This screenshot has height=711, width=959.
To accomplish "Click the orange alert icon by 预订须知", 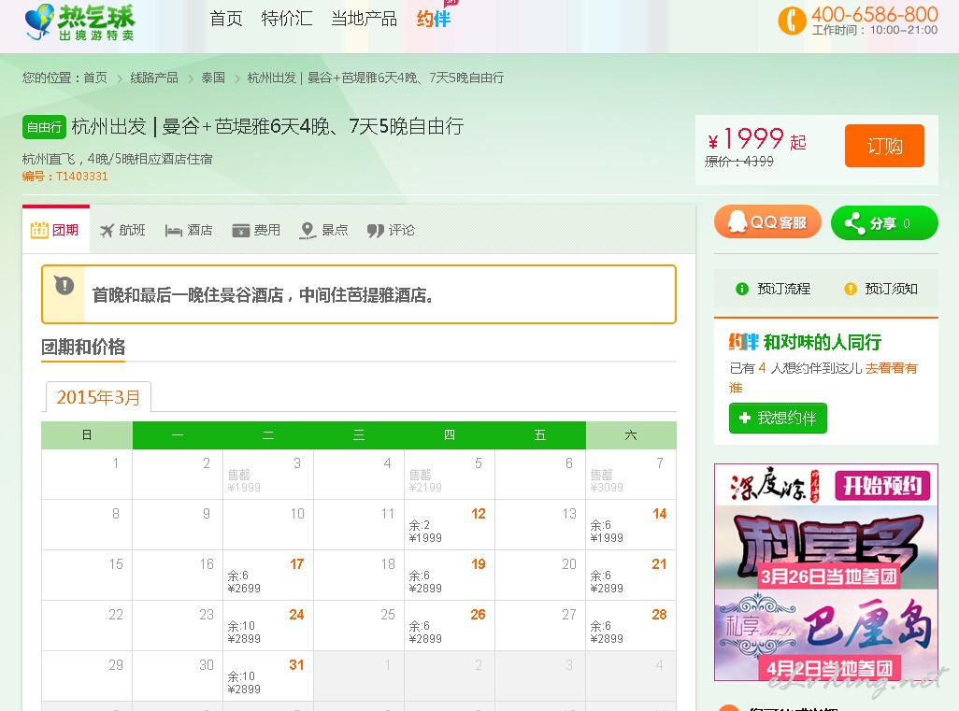I will [851, 290].
